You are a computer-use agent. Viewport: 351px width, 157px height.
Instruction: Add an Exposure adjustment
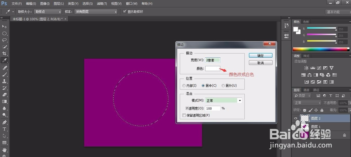pyautogui.click(x=325, y=68)
